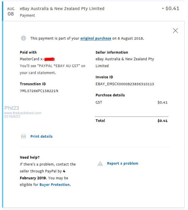Open the Report a problem link
The height and width of the screenshot is (210, 188).
click(x=122, y=163)
